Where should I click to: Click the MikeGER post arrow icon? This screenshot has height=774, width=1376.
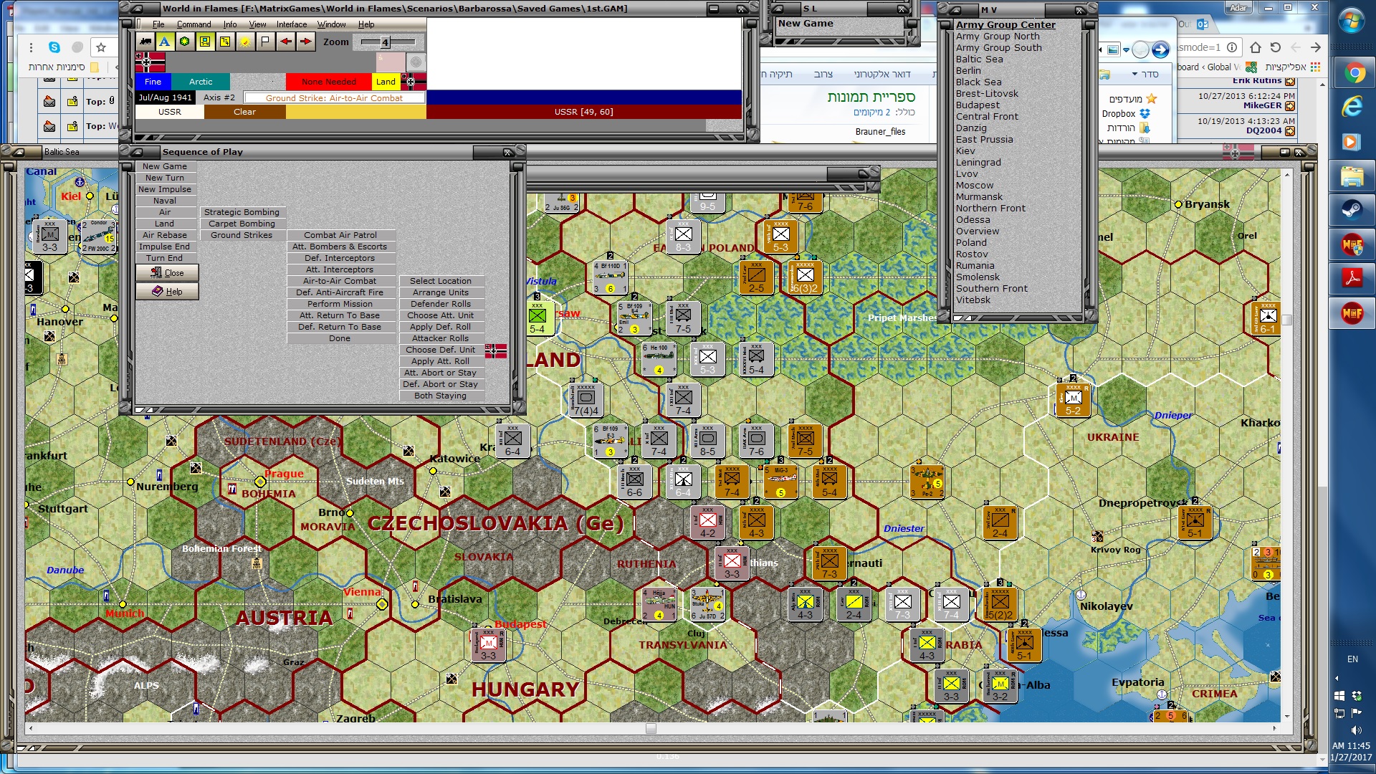[x=1290, y=106]
